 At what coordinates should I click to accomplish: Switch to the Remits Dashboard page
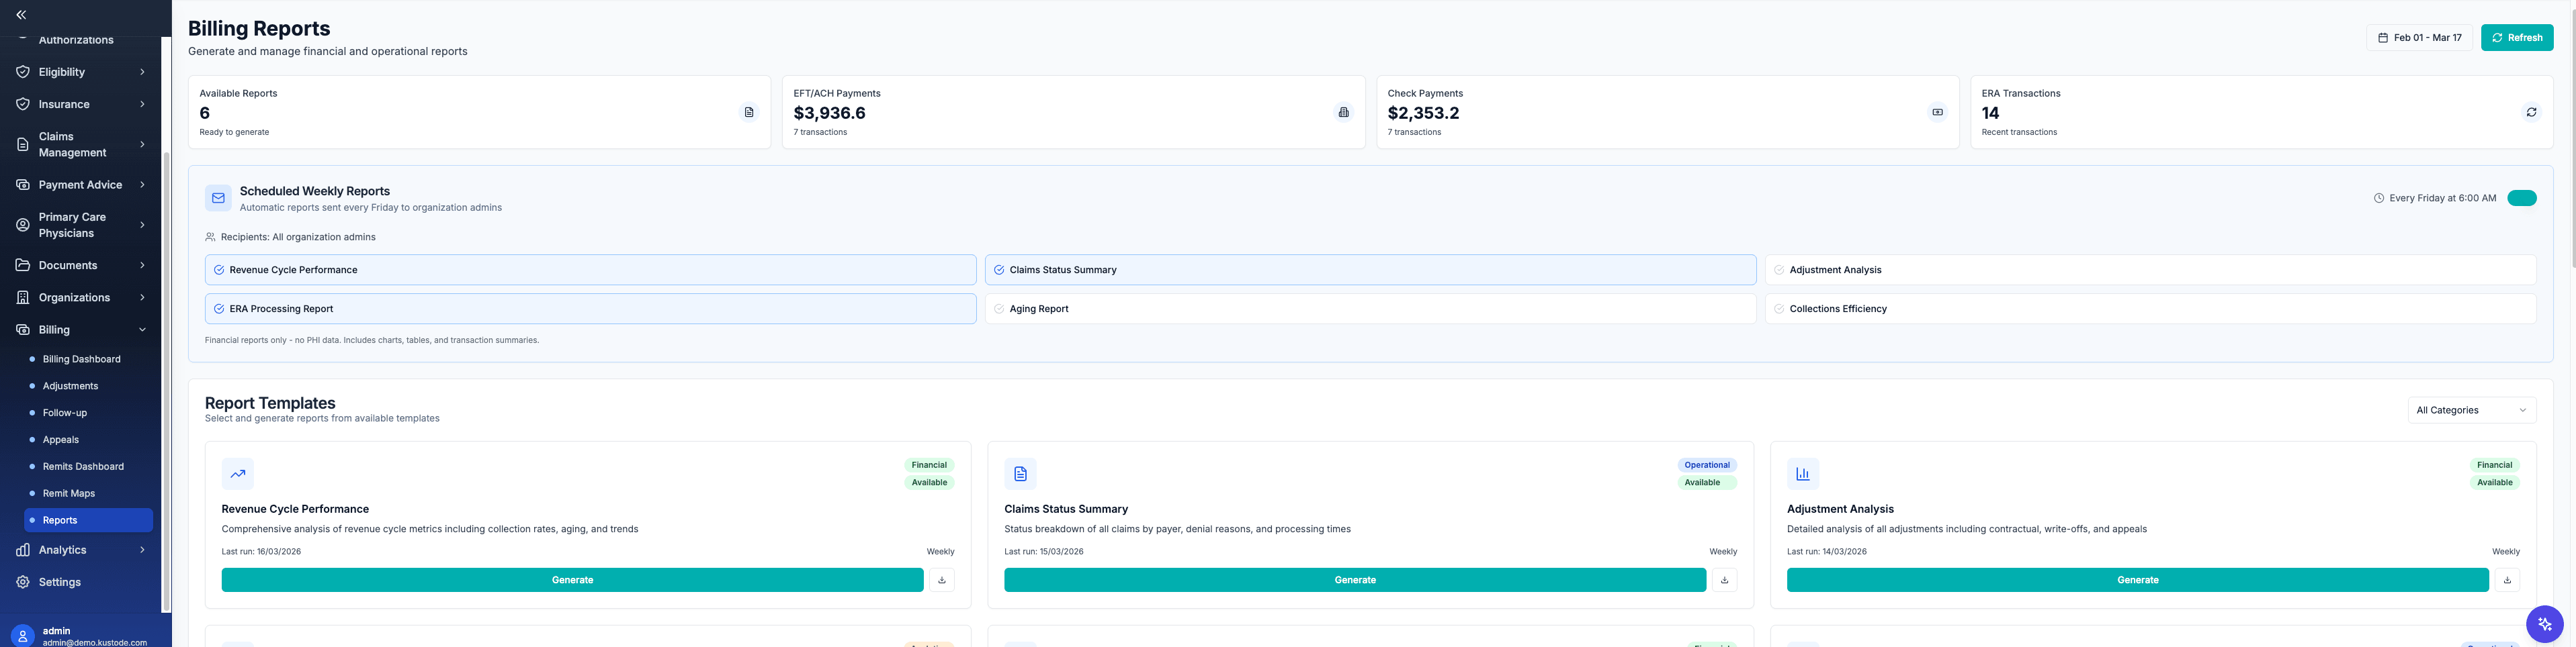83,466
